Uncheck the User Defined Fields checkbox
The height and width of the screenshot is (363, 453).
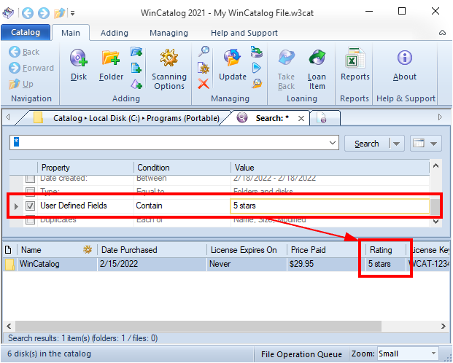(30, 206)
